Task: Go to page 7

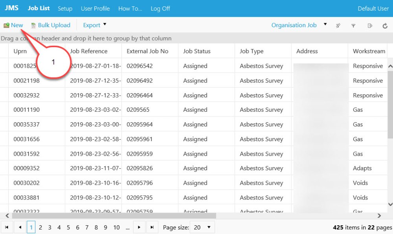Action: pos(87,227)
